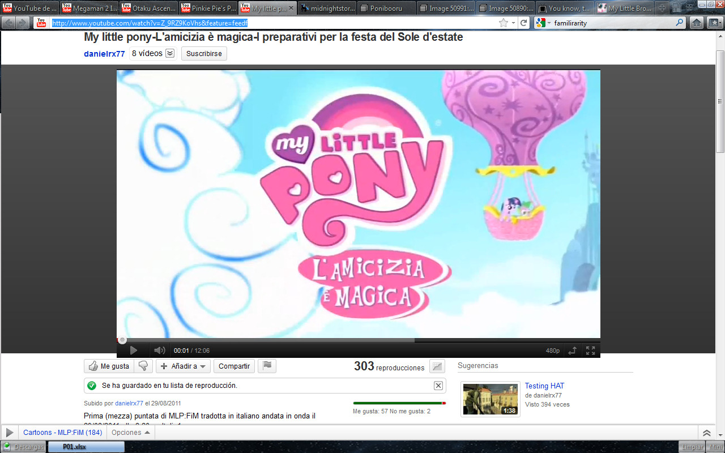Switch to the My Little Bro... tab
This screenshot has width=725, height=453.
pyautogui.click(x=625, y=8)
